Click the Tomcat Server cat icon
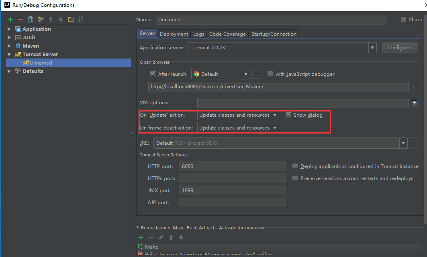The image size is (427, 257). [18, 55]
